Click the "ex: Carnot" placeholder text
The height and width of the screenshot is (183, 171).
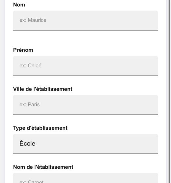31,181
